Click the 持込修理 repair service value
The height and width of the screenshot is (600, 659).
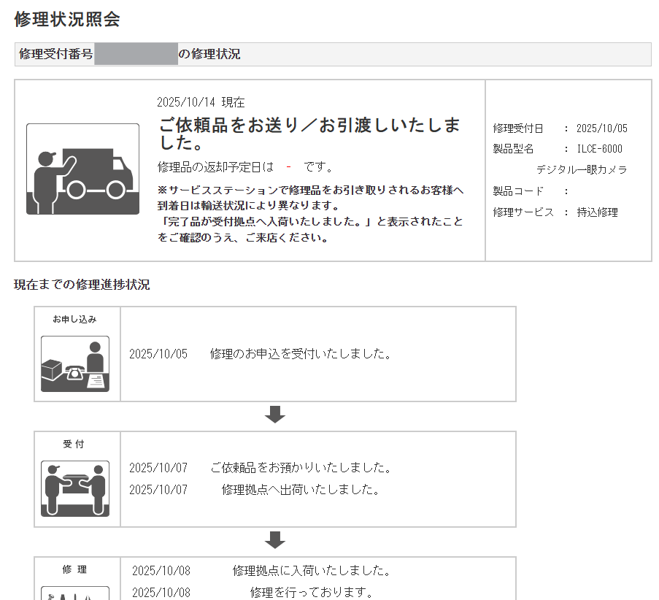click(597, 212)
